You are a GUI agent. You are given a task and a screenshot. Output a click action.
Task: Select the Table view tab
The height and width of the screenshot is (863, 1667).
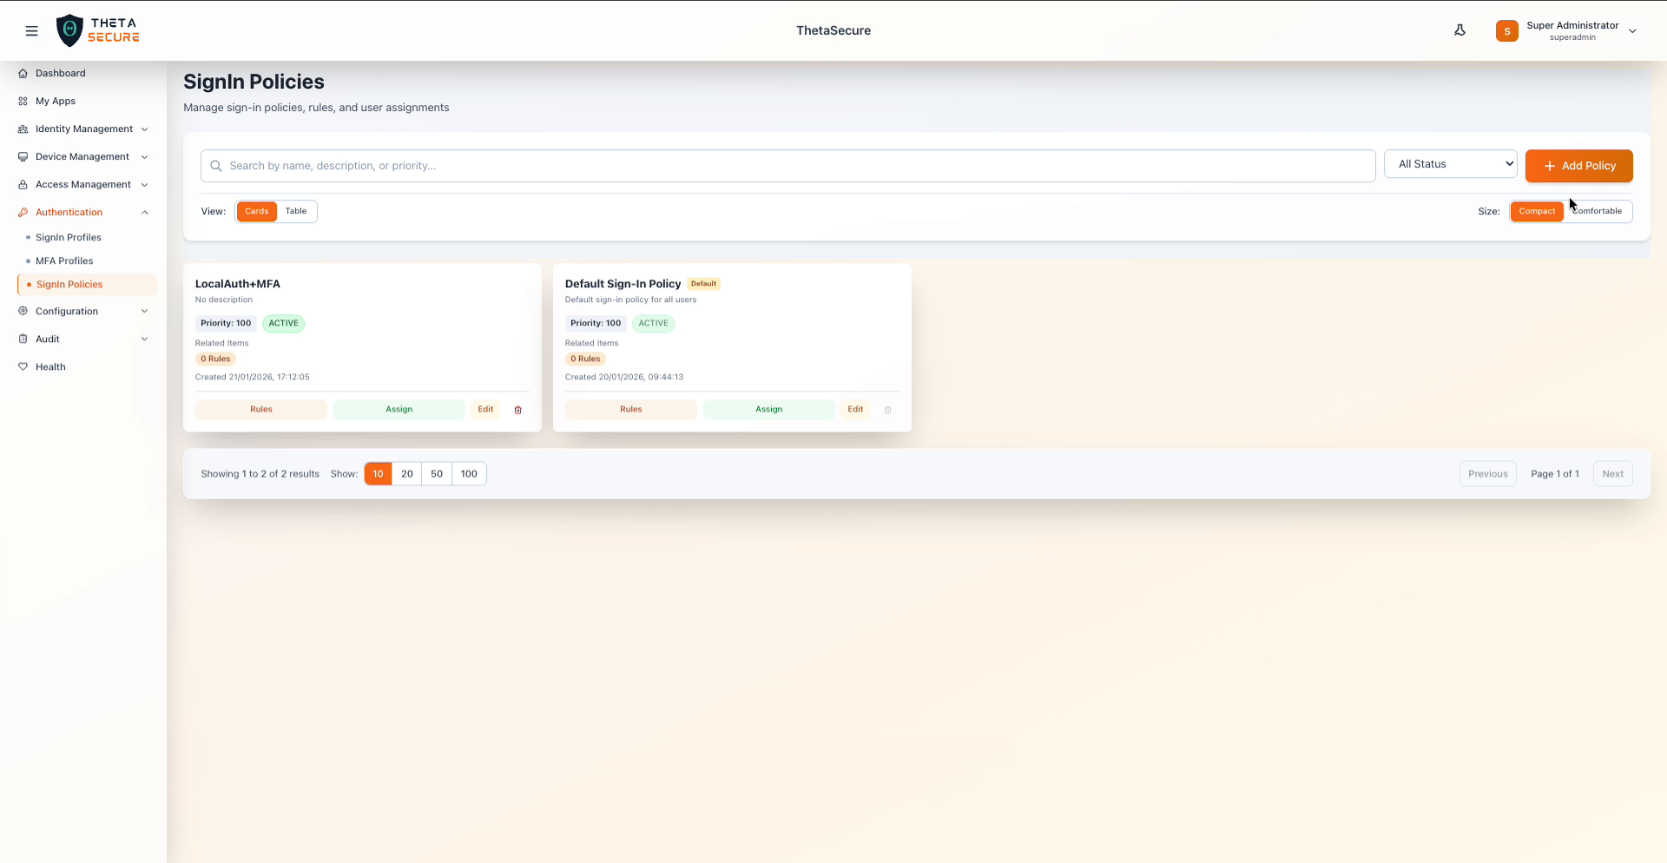296,211
